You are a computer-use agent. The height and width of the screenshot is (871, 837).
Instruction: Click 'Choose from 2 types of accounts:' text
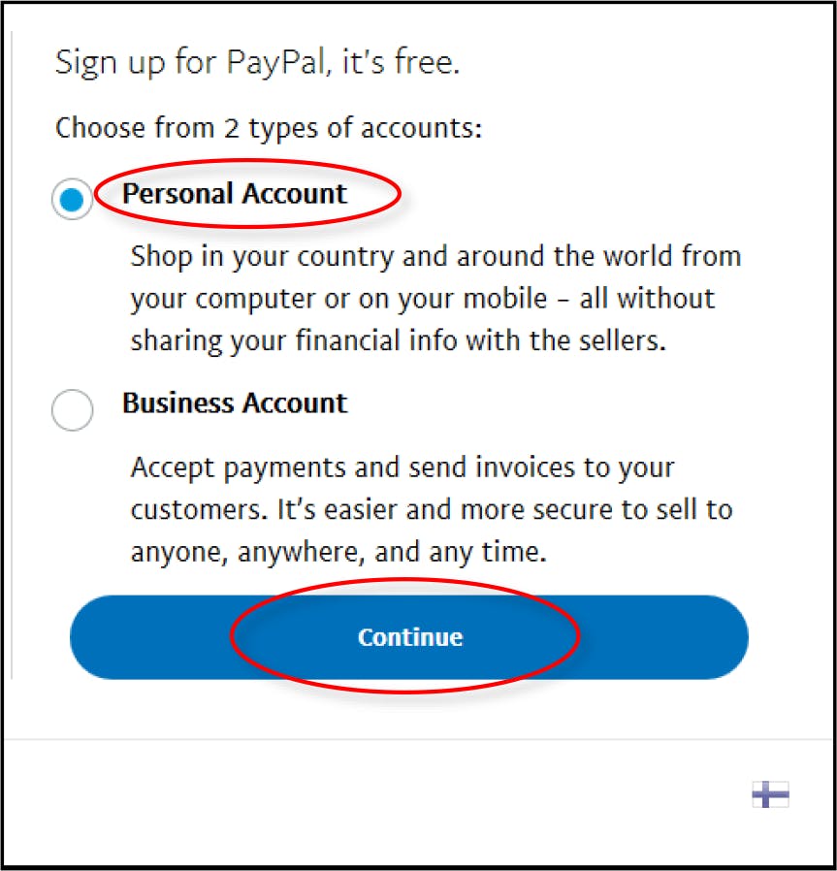[x=269, y=128]
